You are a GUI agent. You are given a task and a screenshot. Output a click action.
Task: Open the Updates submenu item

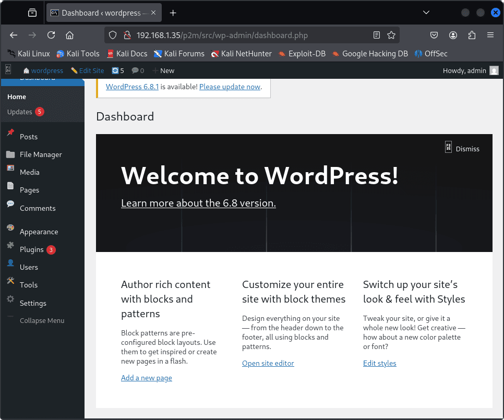[x=20, y=112]
